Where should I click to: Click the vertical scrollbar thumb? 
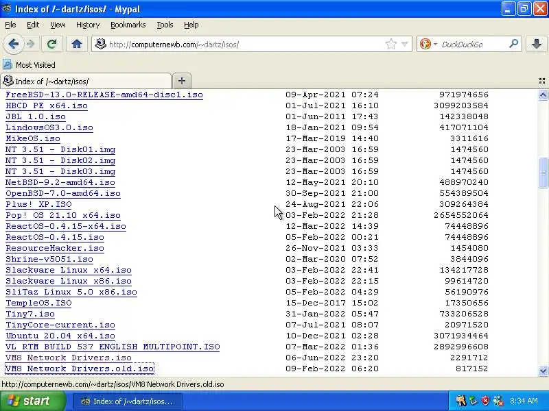pyautogui.click(x=543, y=173)
